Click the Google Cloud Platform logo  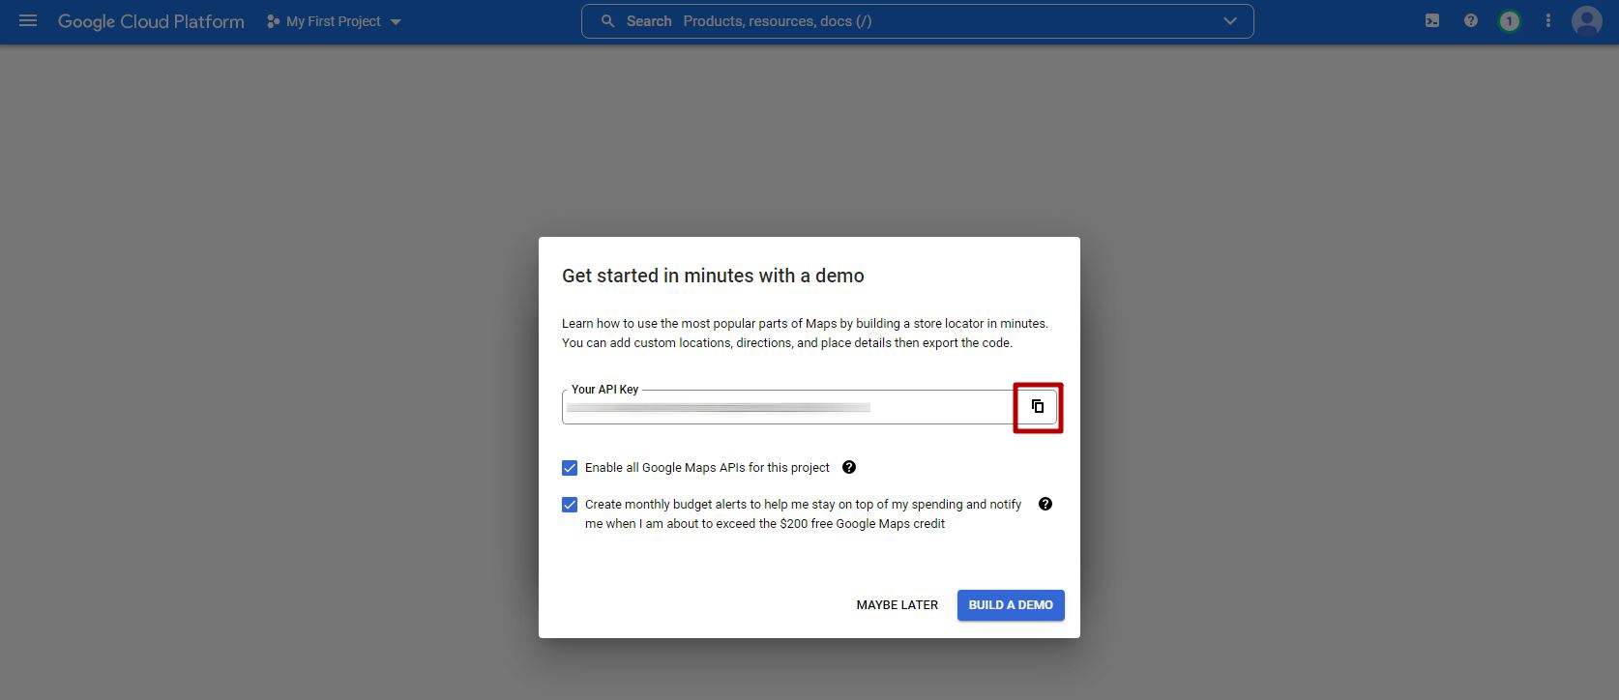click(151, 21)
